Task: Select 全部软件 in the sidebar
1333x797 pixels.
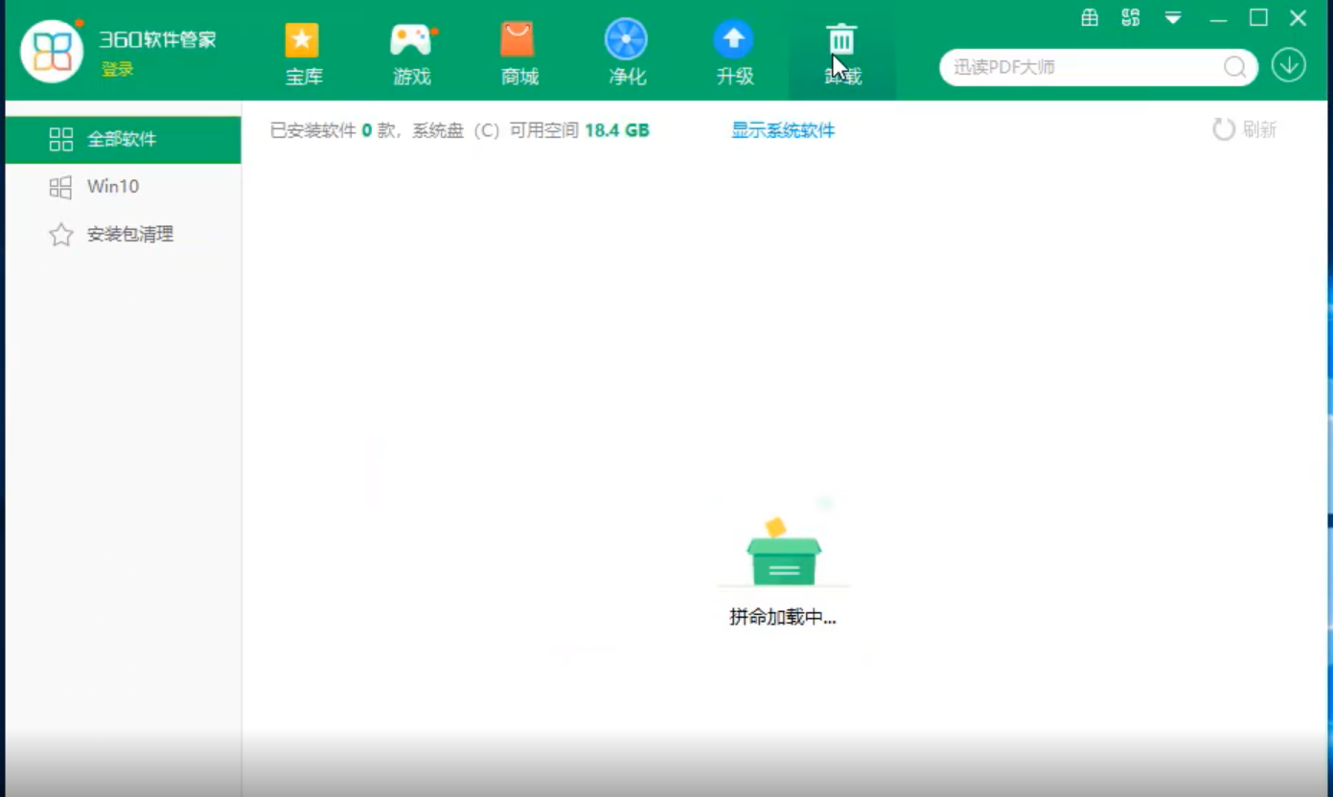Action: coord(123,139)
